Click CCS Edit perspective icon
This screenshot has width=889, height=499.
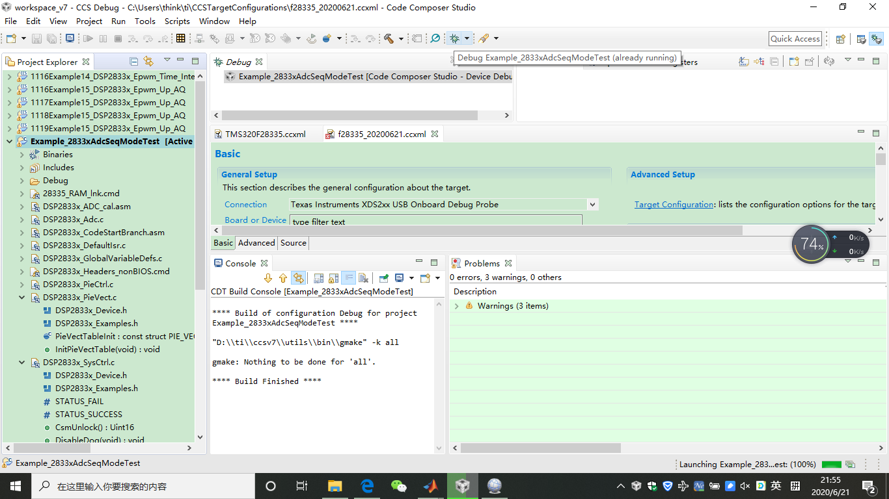coord(861,39)
